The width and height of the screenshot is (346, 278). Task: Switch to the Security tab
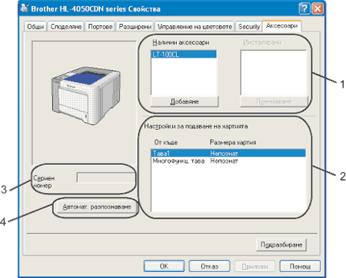[x=249, y=27]
